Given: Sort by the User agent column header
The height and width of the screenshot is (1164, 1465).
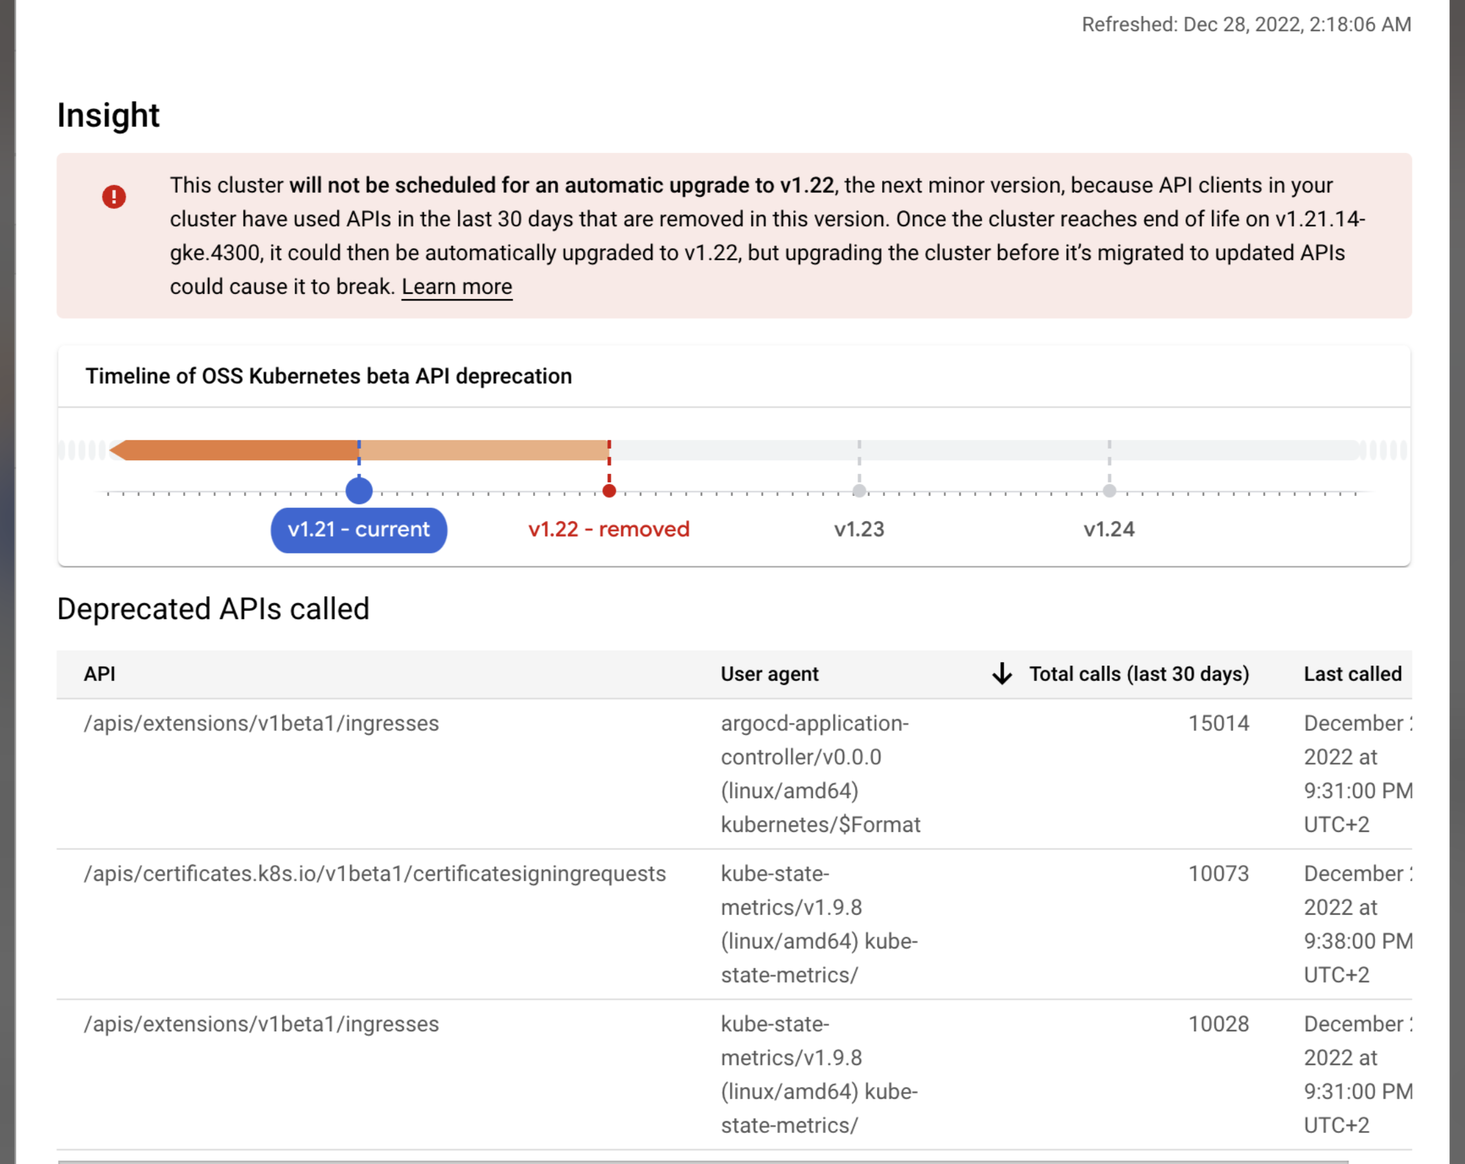Looking at the screenshot, I should (769, 674).
